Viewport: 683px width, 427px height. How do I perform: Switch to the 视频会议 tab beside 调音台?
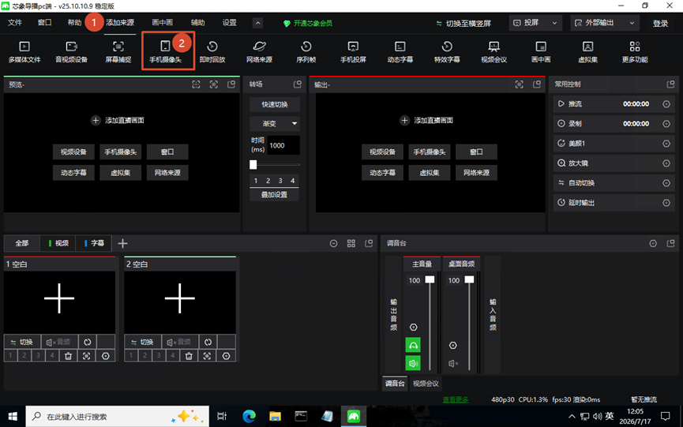[x=426, y=384]
